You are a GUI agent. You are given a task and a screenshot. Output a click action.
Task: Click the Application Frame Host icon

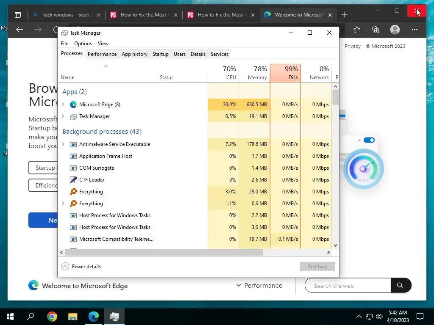[73, 156]
